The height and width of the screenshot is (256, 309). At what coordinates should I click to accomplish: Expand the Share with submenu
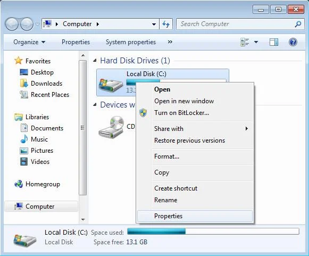195,129
